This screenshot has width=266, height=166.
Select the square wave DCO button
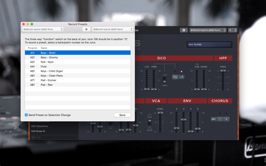(175, 77)
